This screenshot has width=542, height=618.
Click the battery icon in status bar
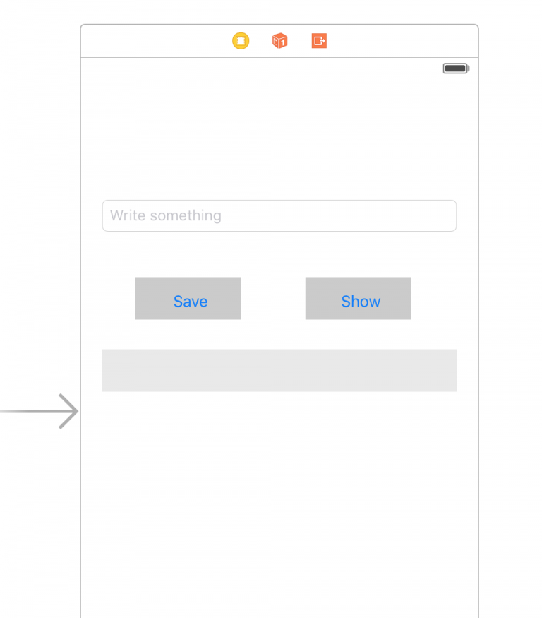(x=456, y=69)
